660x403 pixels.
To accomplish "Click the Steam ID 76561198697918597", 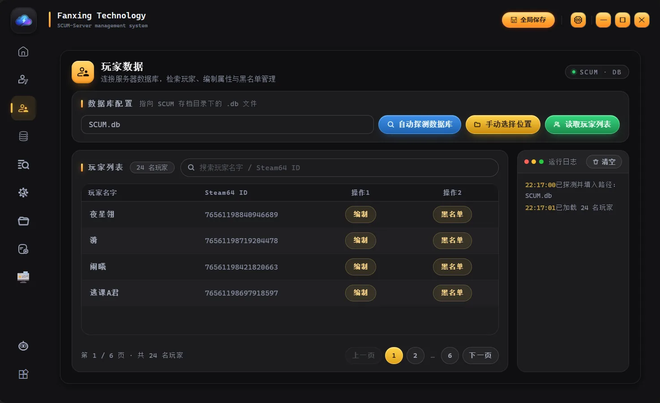I will point(241,293).
